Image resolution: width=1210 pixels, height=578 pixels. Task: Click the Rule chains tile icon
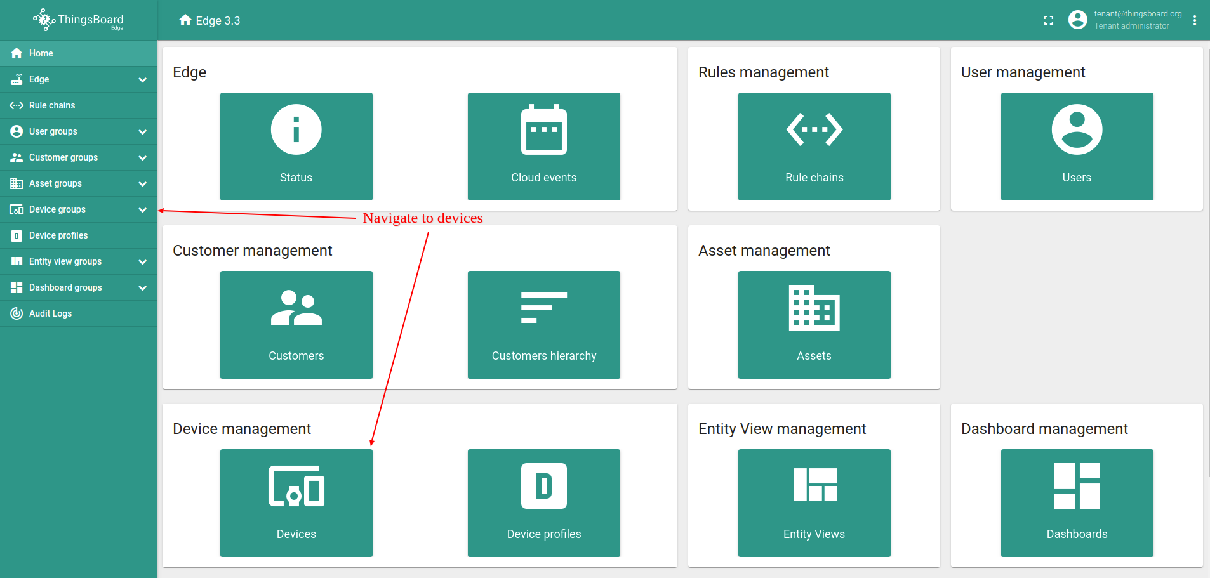[814, 130]
